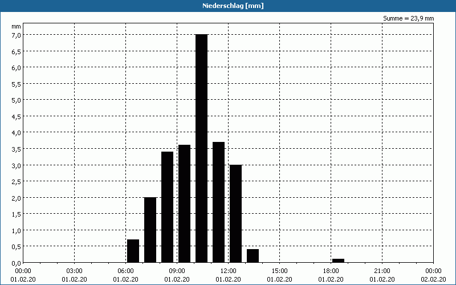Screen dimensions: 456x285
Task: Click the '03:00' time axis label
Action: 75,271
